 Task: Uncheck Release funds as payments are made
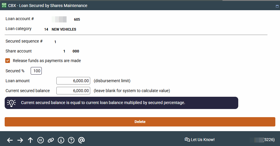[8, 61]
